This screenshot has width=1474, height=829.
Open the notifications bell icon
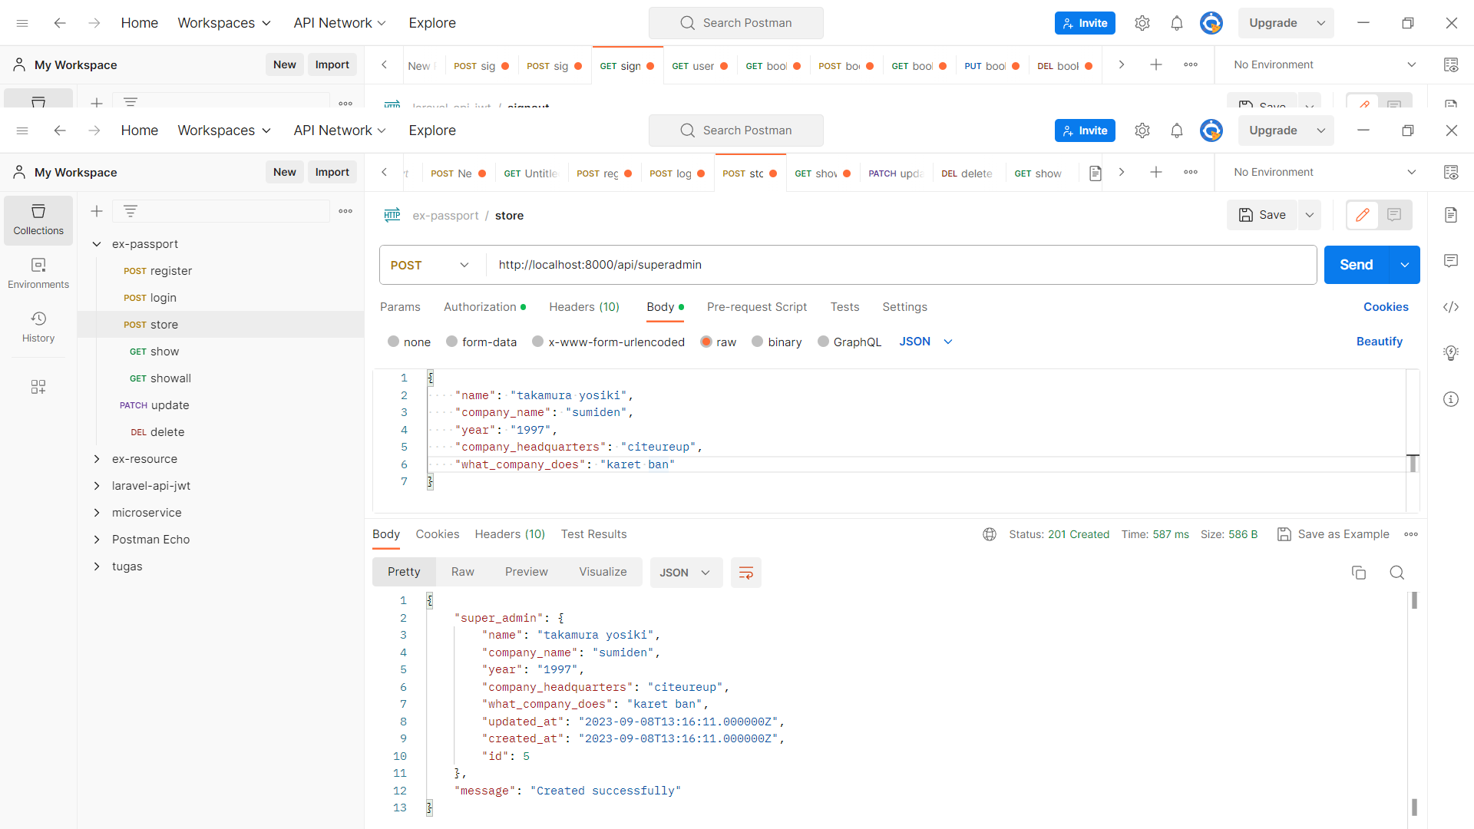click(1176, 130)
